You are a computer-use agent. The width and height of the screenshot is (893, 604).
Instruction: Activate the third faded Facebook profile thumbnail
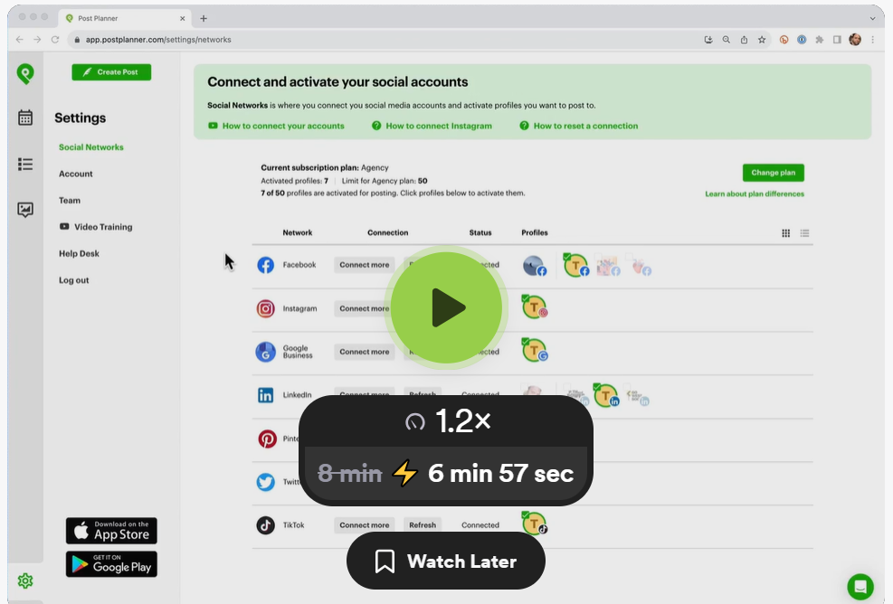click(608, 266)
